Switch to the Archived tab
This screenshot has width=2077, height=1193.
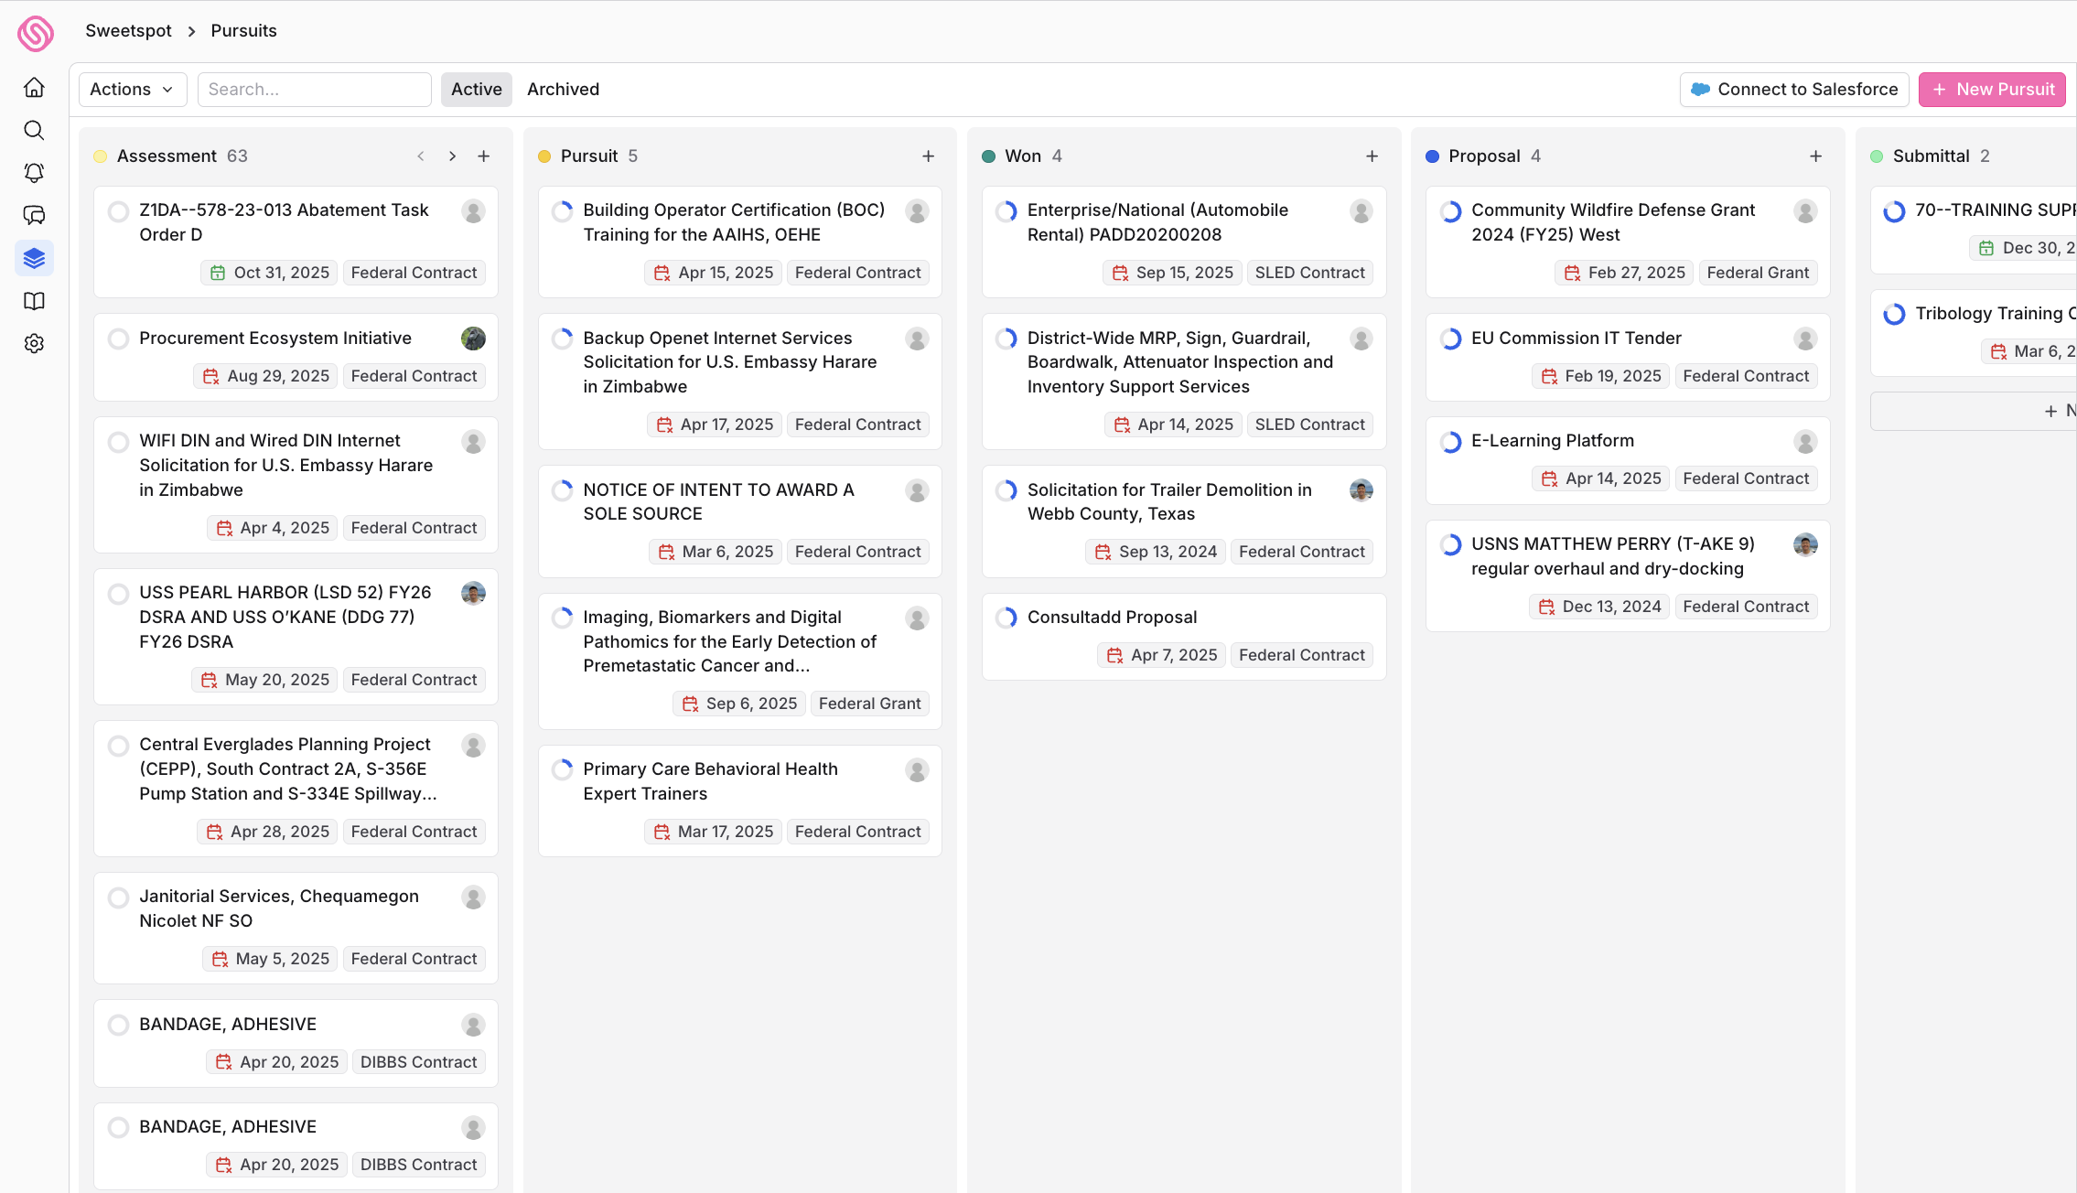click(563, 90)
